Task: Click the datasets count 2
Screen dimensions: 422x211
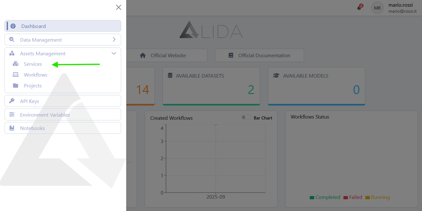Action: [x=251, y=90]
